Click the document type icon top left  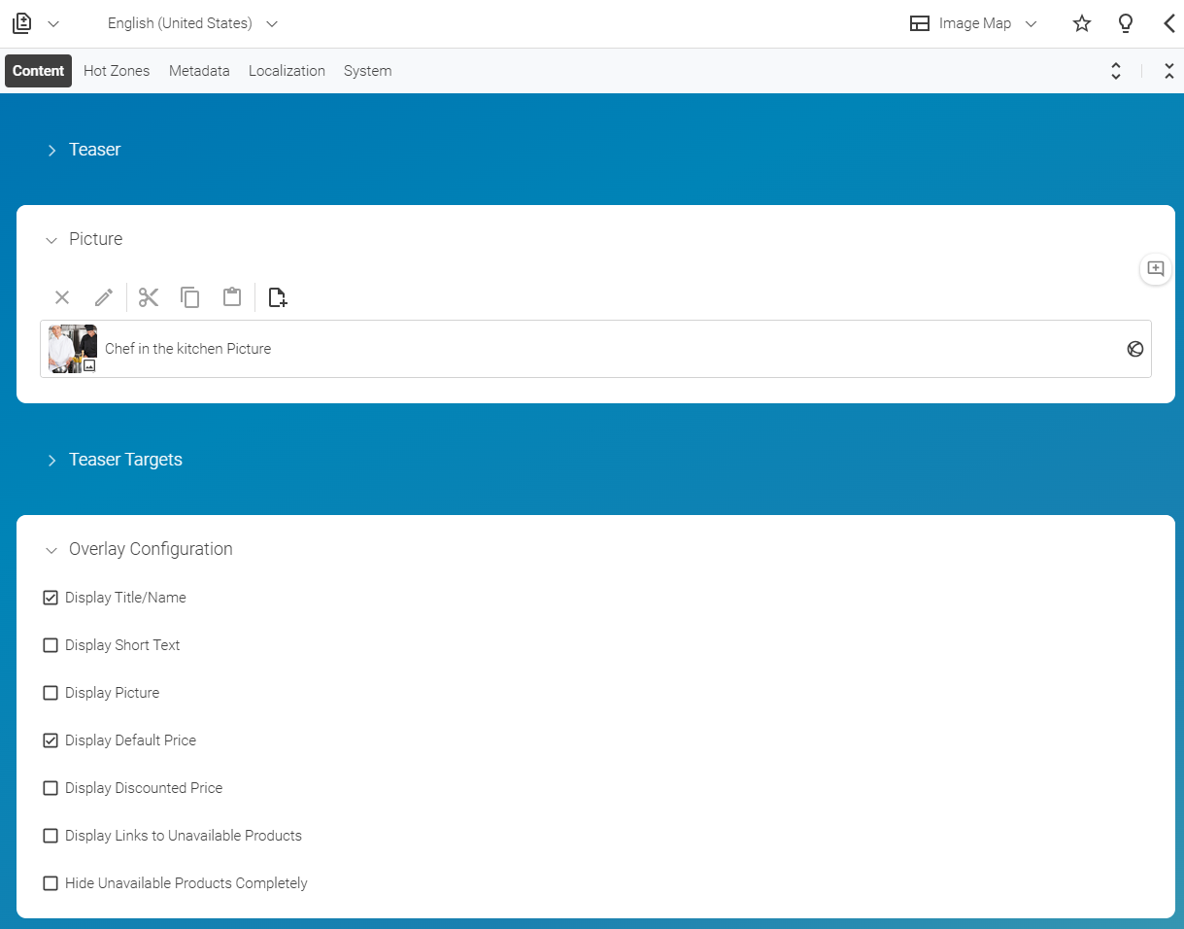pos(21,22)
